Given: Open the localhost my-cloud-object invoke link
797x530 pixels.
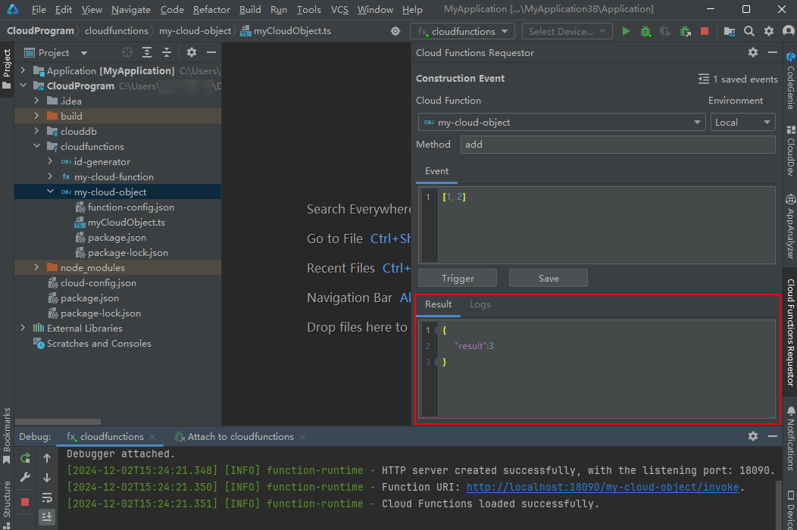Looking at the screenshot, I should (602, 487).
